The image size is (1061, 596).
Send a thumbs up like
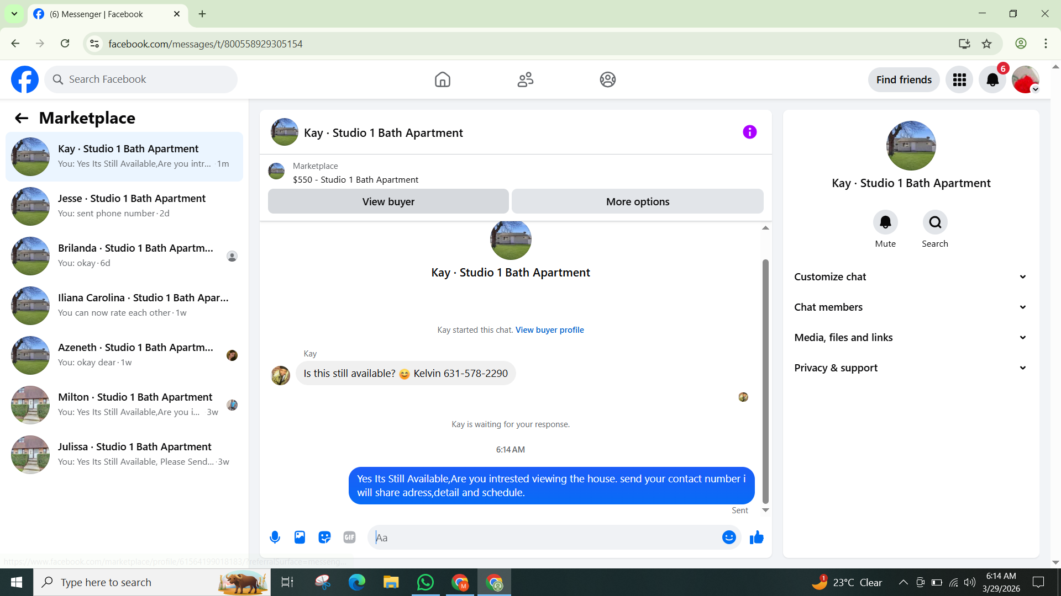click(757, 537)
